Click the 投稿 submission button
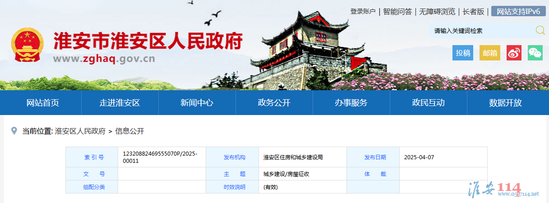The height and width of the screenshot is (203, 549). pyautogui.click(x=463, y=53)
